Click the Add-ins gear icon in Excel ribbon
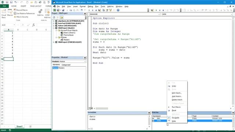The height and width of the screenshot is (132, 235). 40,12
